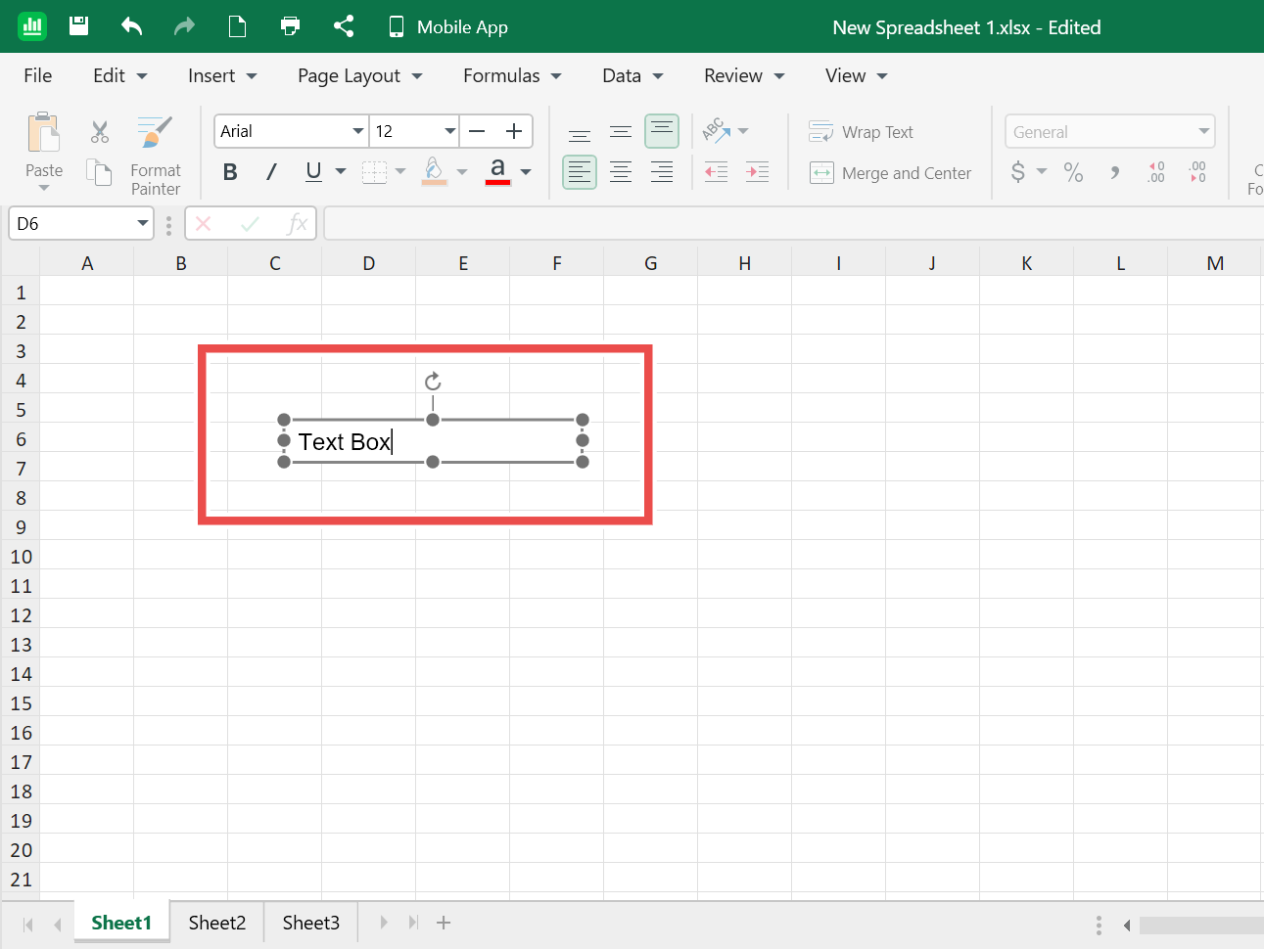Image resolution: width=1264 pixels, height=949 pixels.
Task: Apply currency dollar format
Action: (x=1018, y=172)
